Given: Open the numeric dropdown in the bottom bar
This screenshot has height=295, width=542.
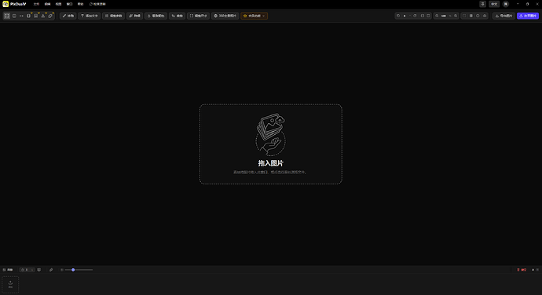Looking at the screenshot, I should point(27,270).
